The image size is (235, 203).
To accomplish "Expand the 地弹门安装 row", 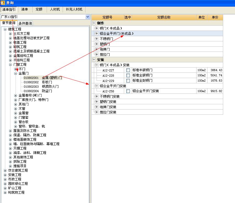I will tap(97, 107).
